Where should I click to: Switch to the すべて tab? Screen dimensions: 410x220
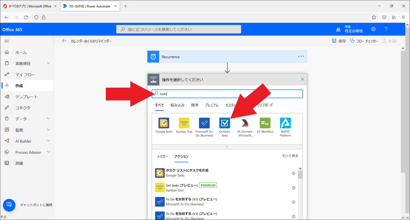159,105
